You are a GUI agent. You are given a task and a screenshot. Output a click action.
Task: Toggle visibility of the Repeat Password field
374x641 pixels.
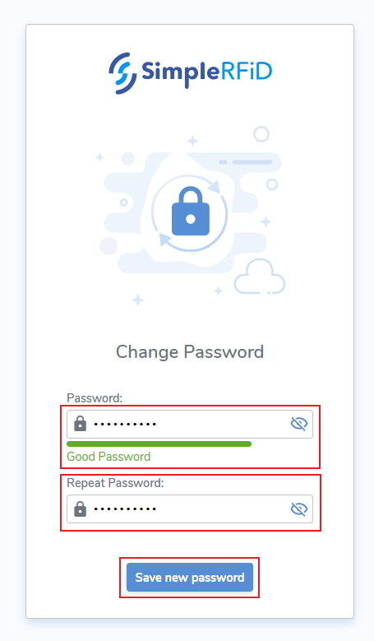click(x=299, y=509)
